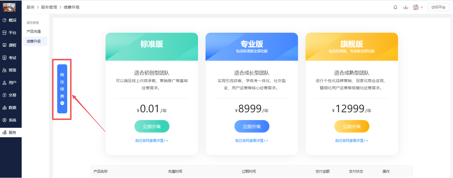Click the 访问平台 button
This screenshot has height=178, width=453.
438,7
